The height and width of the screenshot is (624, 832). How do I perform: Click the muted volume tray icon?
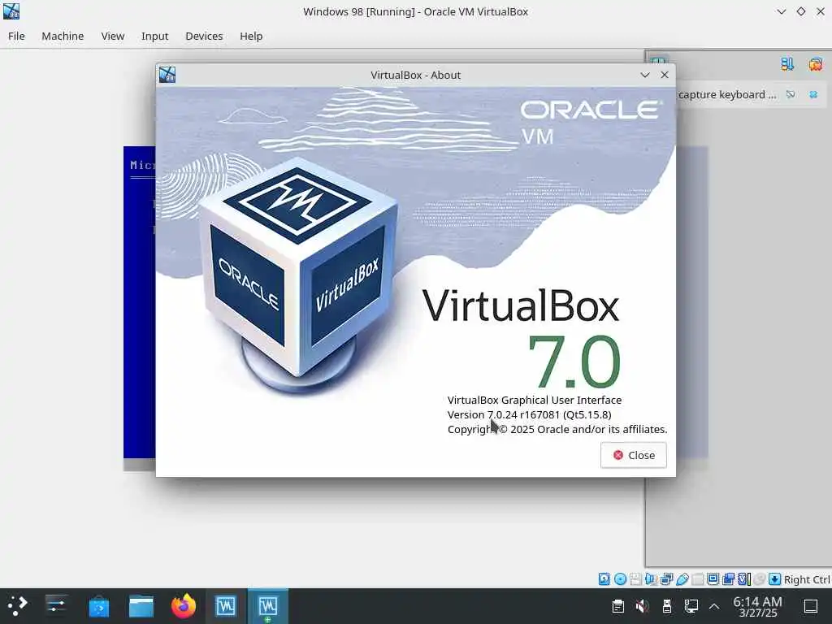coord(642,606)
